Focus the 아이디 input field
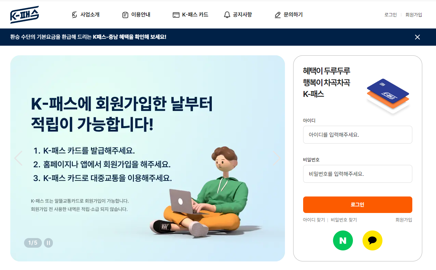The image size is (436, 270). coord(358,135)
